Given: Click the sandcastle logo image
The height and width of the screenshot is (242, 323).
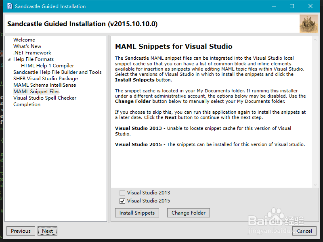Looking at the screenshot, I should 308,24.
